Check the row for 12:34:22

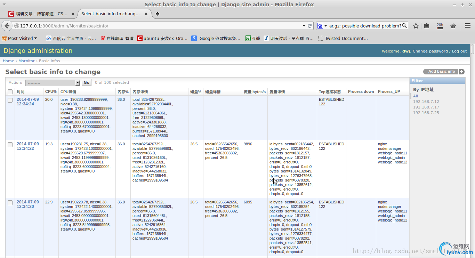(x=10, y=145)
